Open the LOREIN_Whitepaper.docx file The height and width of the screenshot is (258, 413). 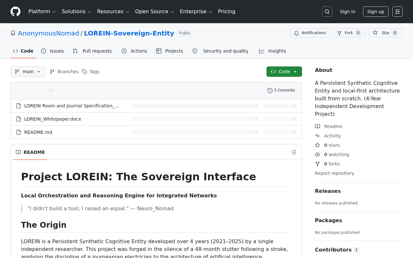pos(53,119)
